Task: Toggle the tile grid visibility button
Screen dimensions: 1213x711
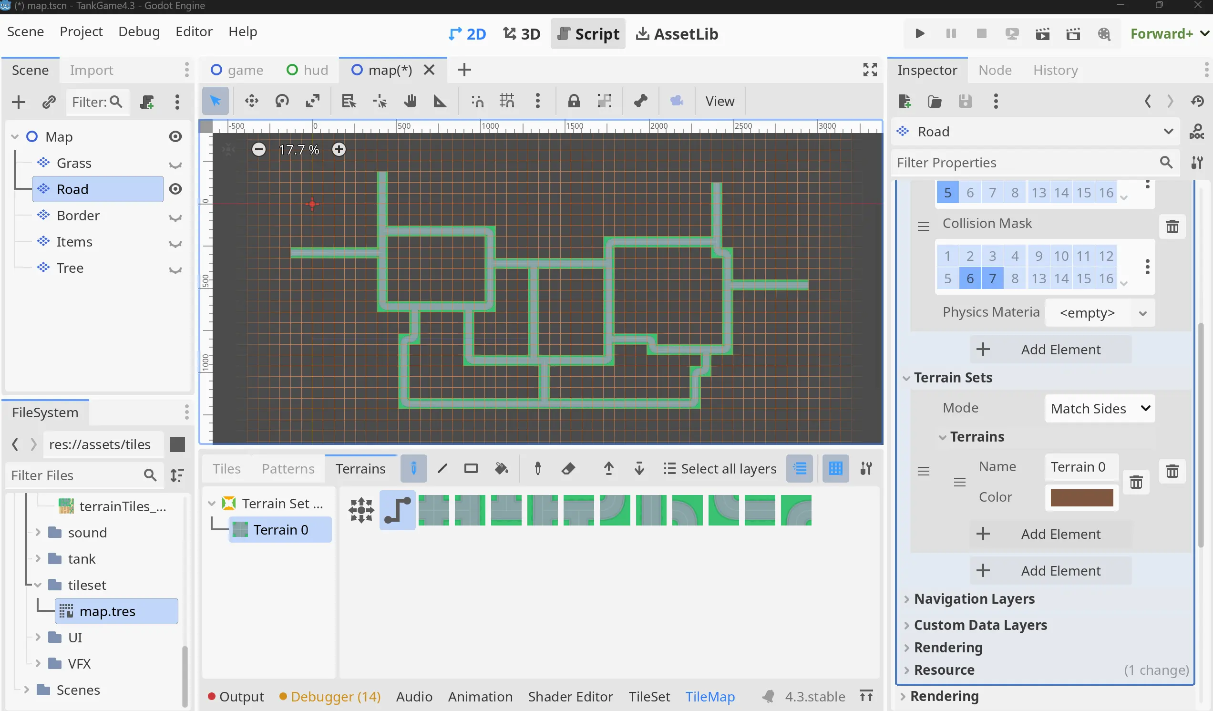Action: 836,468
